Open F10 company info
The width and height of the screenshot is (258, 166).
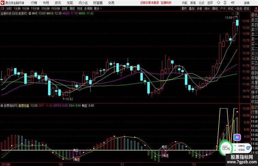(x=223, y=9)
